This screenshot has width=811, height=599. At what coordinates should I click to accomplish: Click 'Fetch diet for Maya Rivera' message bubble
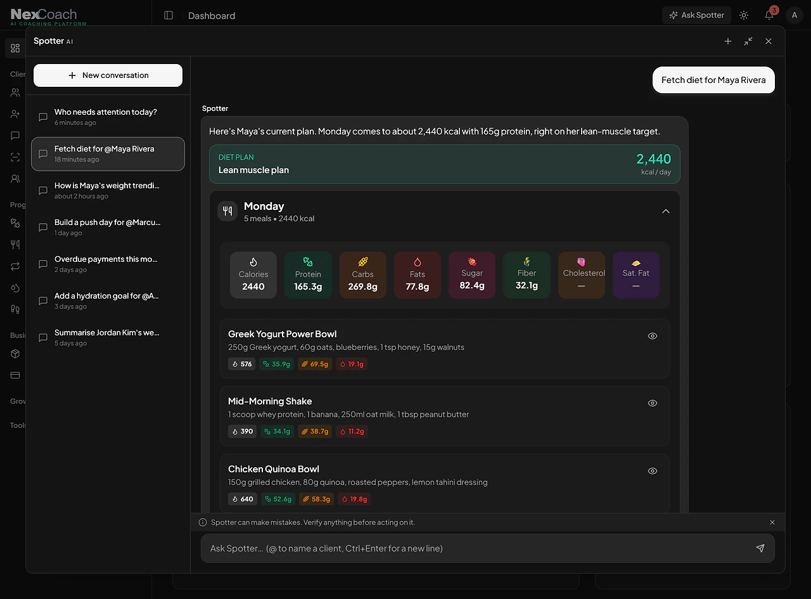click(713, 80)
